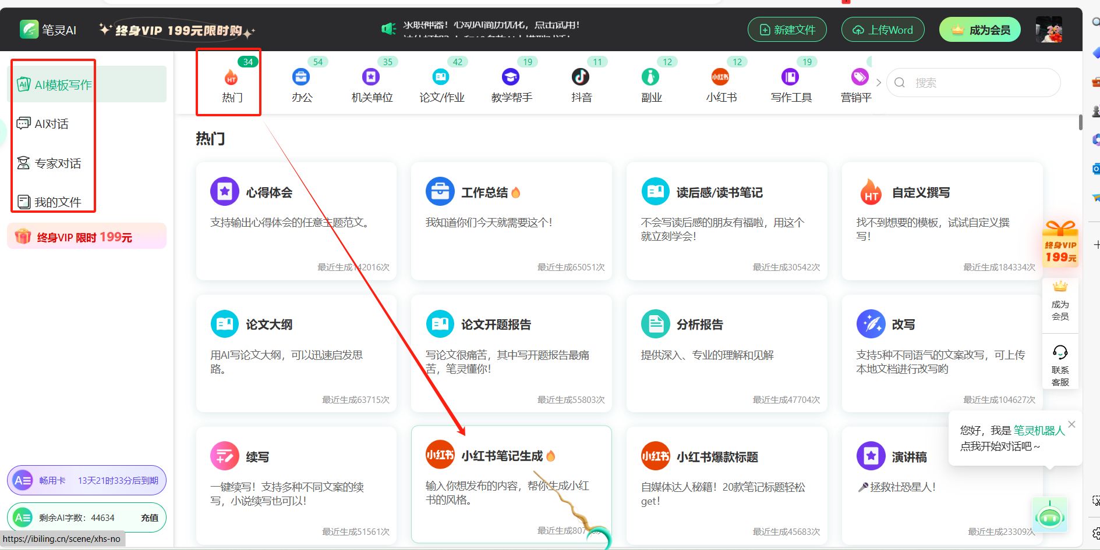
Task: Click the 演讲稿 purple star icon
Action: [x=871, y=456]
